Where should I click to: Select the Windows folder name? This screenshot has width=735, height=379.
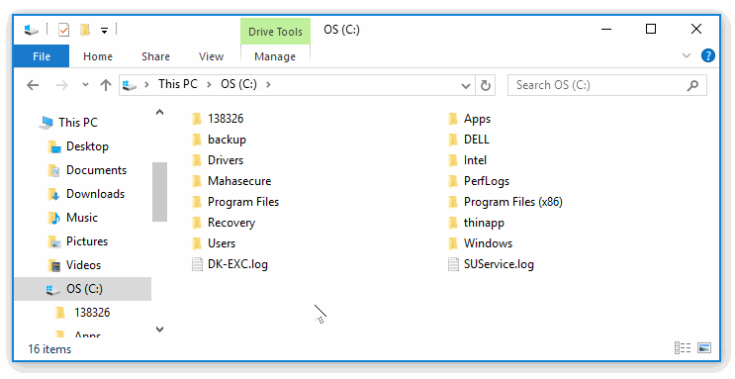pyautogui.click(x=488, y=243)
